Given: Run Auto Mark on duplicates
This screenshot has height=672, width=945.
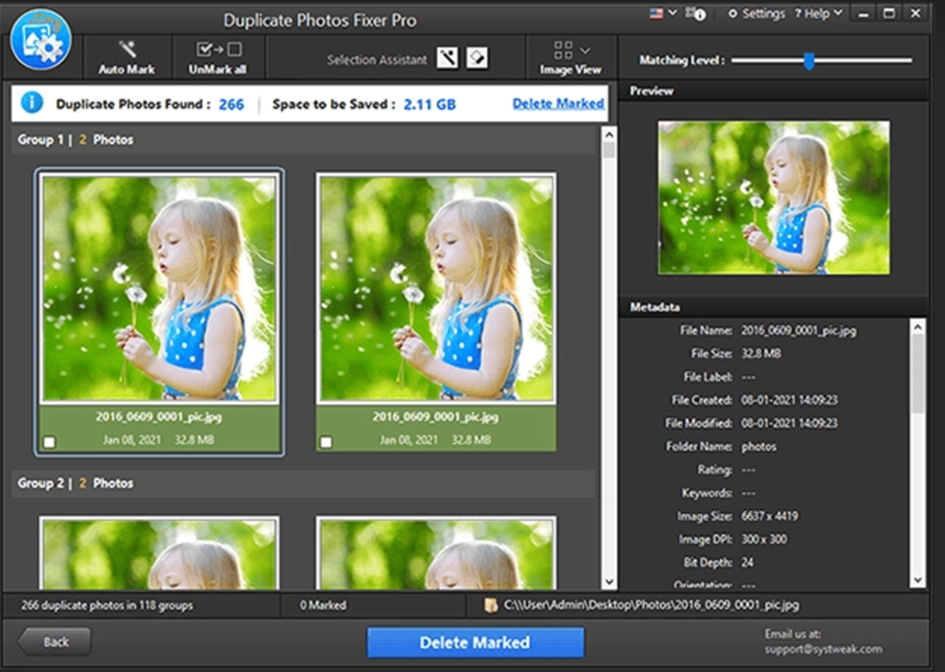Looking at the screenshot, I should pos(127,57).
